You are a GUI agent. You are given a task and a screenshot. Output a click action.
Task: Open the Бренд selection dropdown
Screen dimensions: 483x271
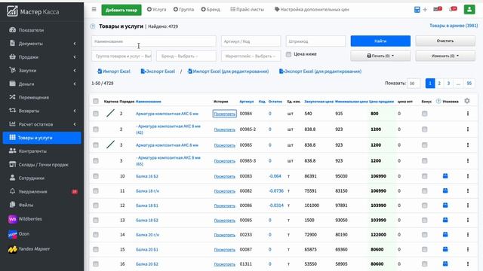[186, 56]
